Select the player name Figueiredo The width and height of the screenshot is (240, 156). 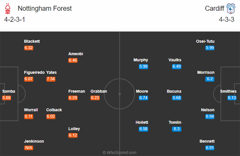[34, 72]
